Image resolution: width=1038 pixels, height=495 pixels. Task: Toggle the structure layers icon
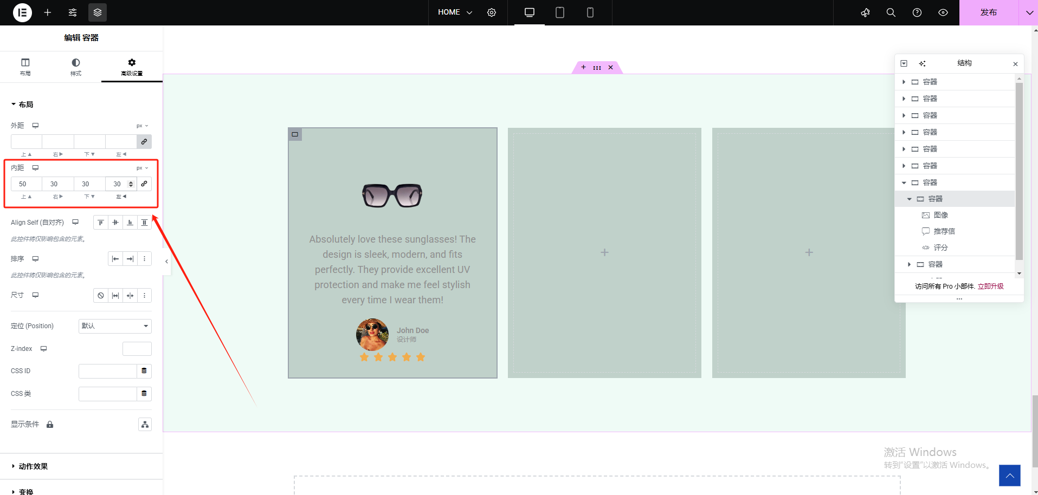[x=98, y=12]
